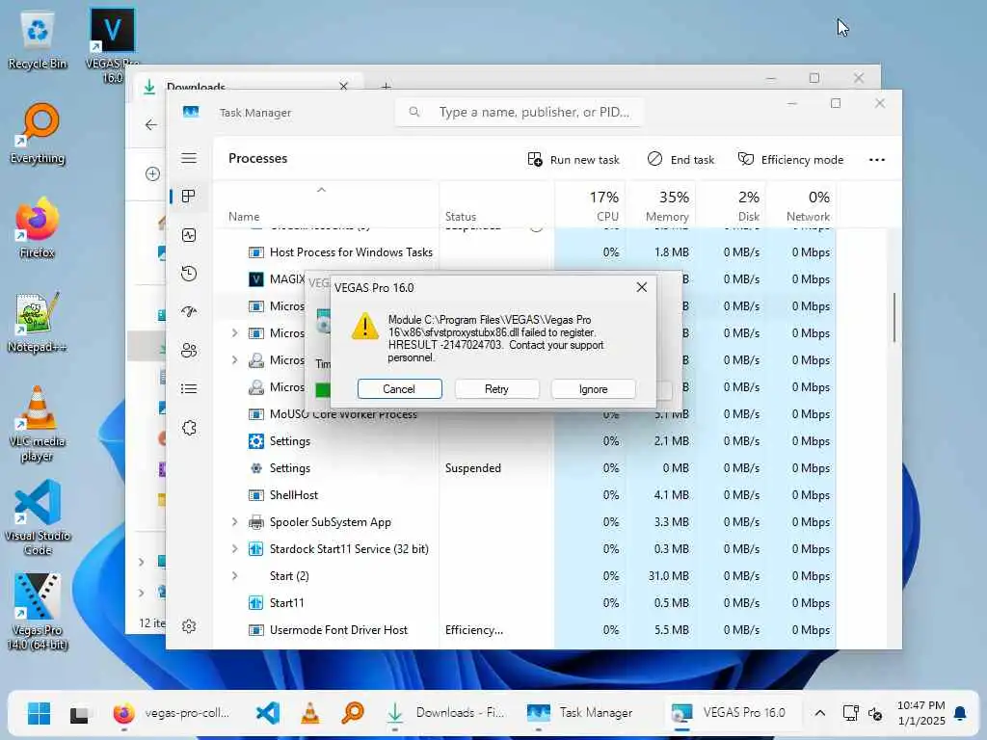The height and width of the screenshot is (740, 987).
Task: Switch to Task Manager taskbar item
Action: point(579,714)
